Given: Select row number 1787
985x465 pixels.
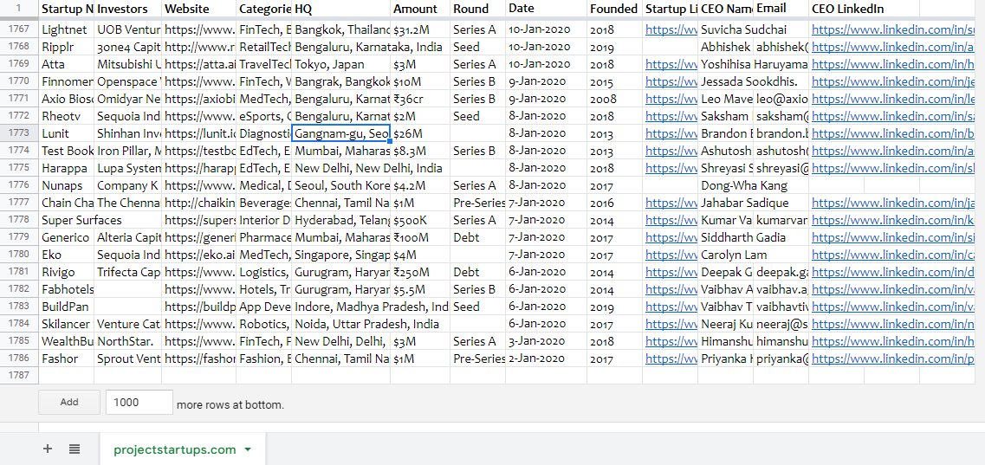Looking at the screenshot, I should point(19,375).
